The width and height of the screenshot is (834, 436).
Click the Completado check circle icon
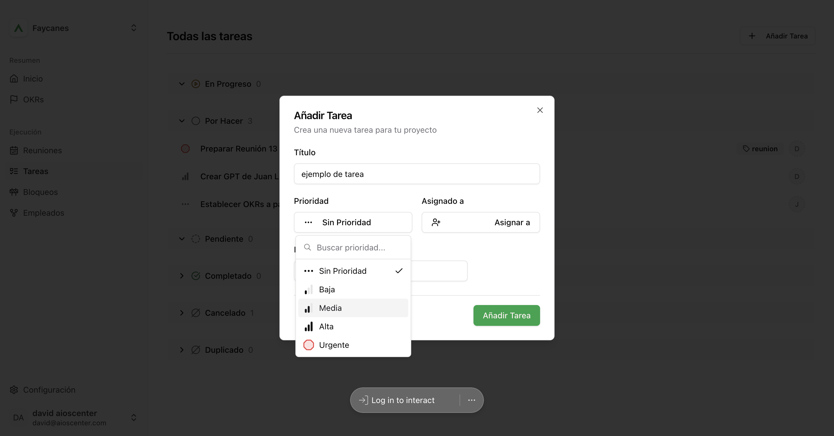click(195, 276)
